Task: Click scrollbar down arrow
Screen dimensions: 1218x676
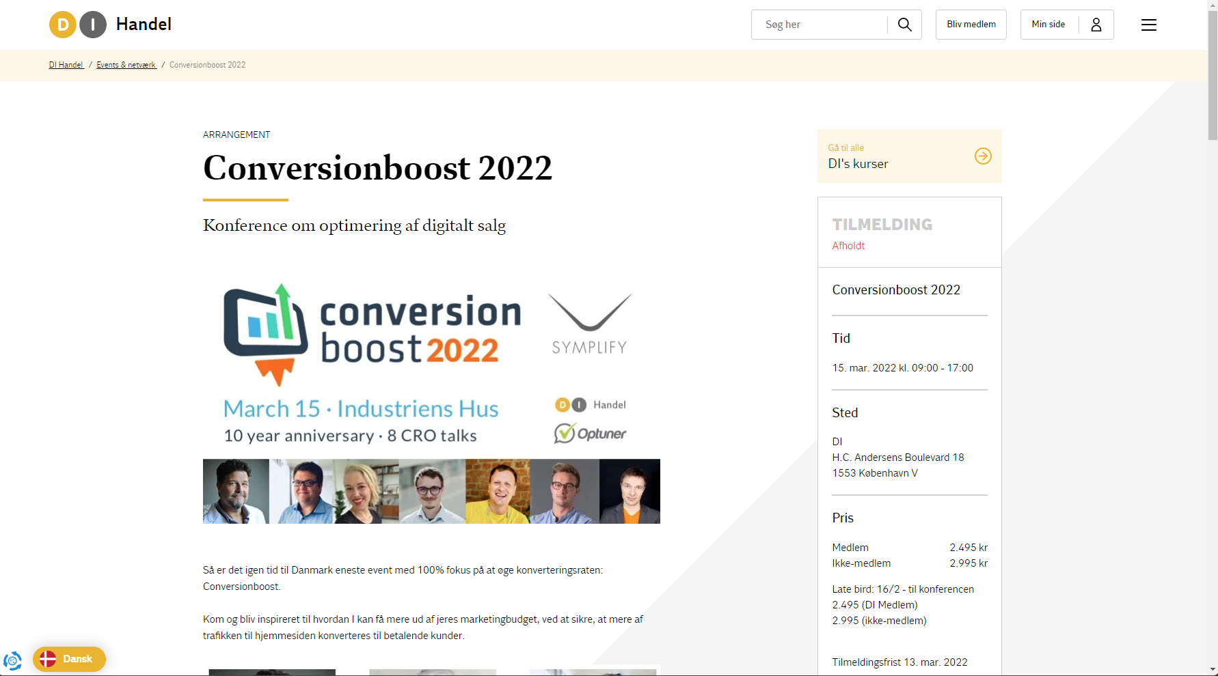Action: point(1213,670)
